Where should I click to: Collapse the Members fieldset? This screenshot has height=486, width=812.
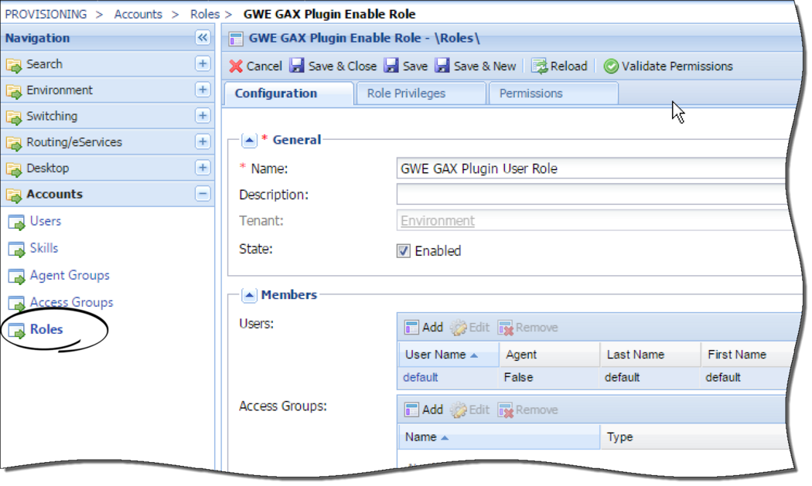[x=249, y=295]
